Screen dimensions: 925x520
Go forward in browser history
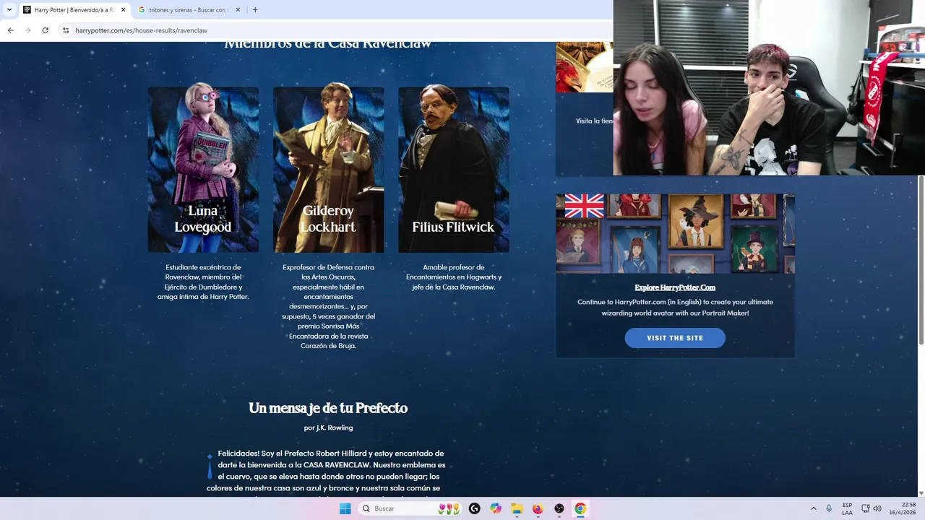tap(27, 30)
